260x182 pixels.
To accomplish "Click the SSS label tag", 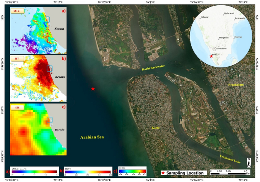I will click(x=16, y=107).
